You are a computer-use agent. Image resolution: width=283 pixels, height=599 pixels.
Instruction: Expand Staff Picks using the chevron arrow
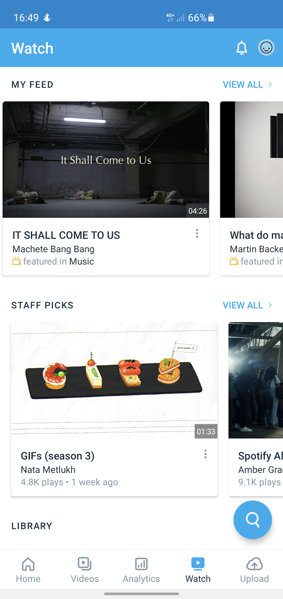[270, 305]
